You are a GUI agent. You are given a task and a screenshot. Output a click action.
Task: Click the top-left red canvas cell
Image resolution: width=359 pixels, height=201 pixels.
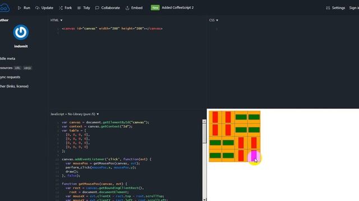click(215, 117)
